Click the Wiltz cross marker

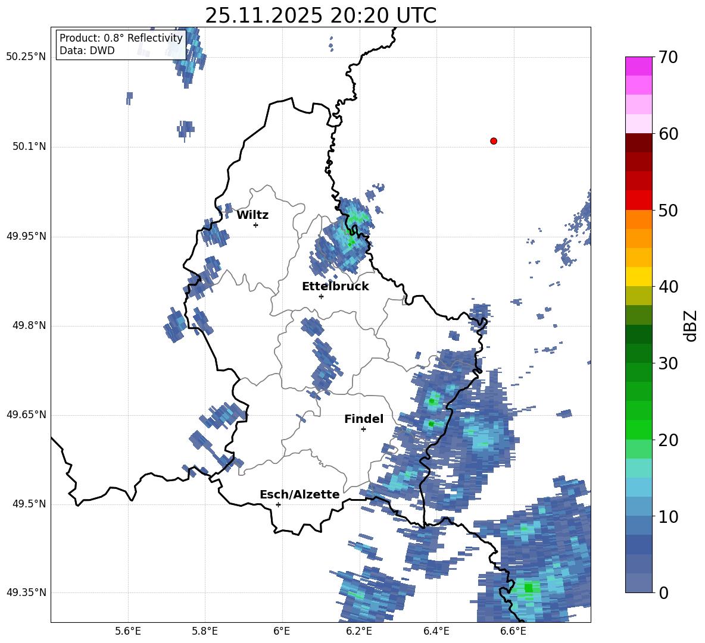click(256, 225)
